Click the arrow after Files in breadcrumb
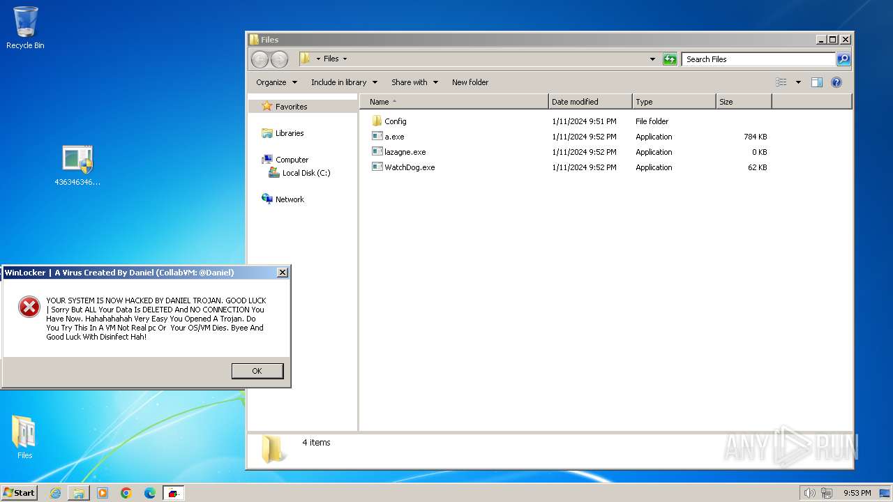Viewport: 893px width, 502px height. coord(345,59)
